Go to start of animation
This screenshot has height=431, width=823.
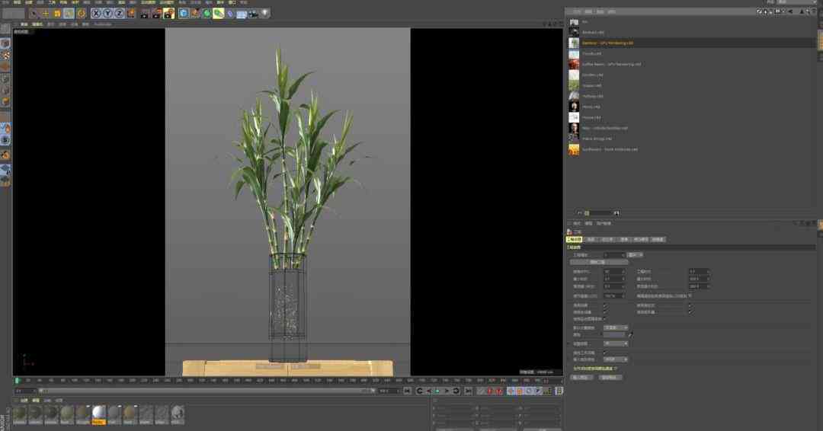click(x=407, y=391)
